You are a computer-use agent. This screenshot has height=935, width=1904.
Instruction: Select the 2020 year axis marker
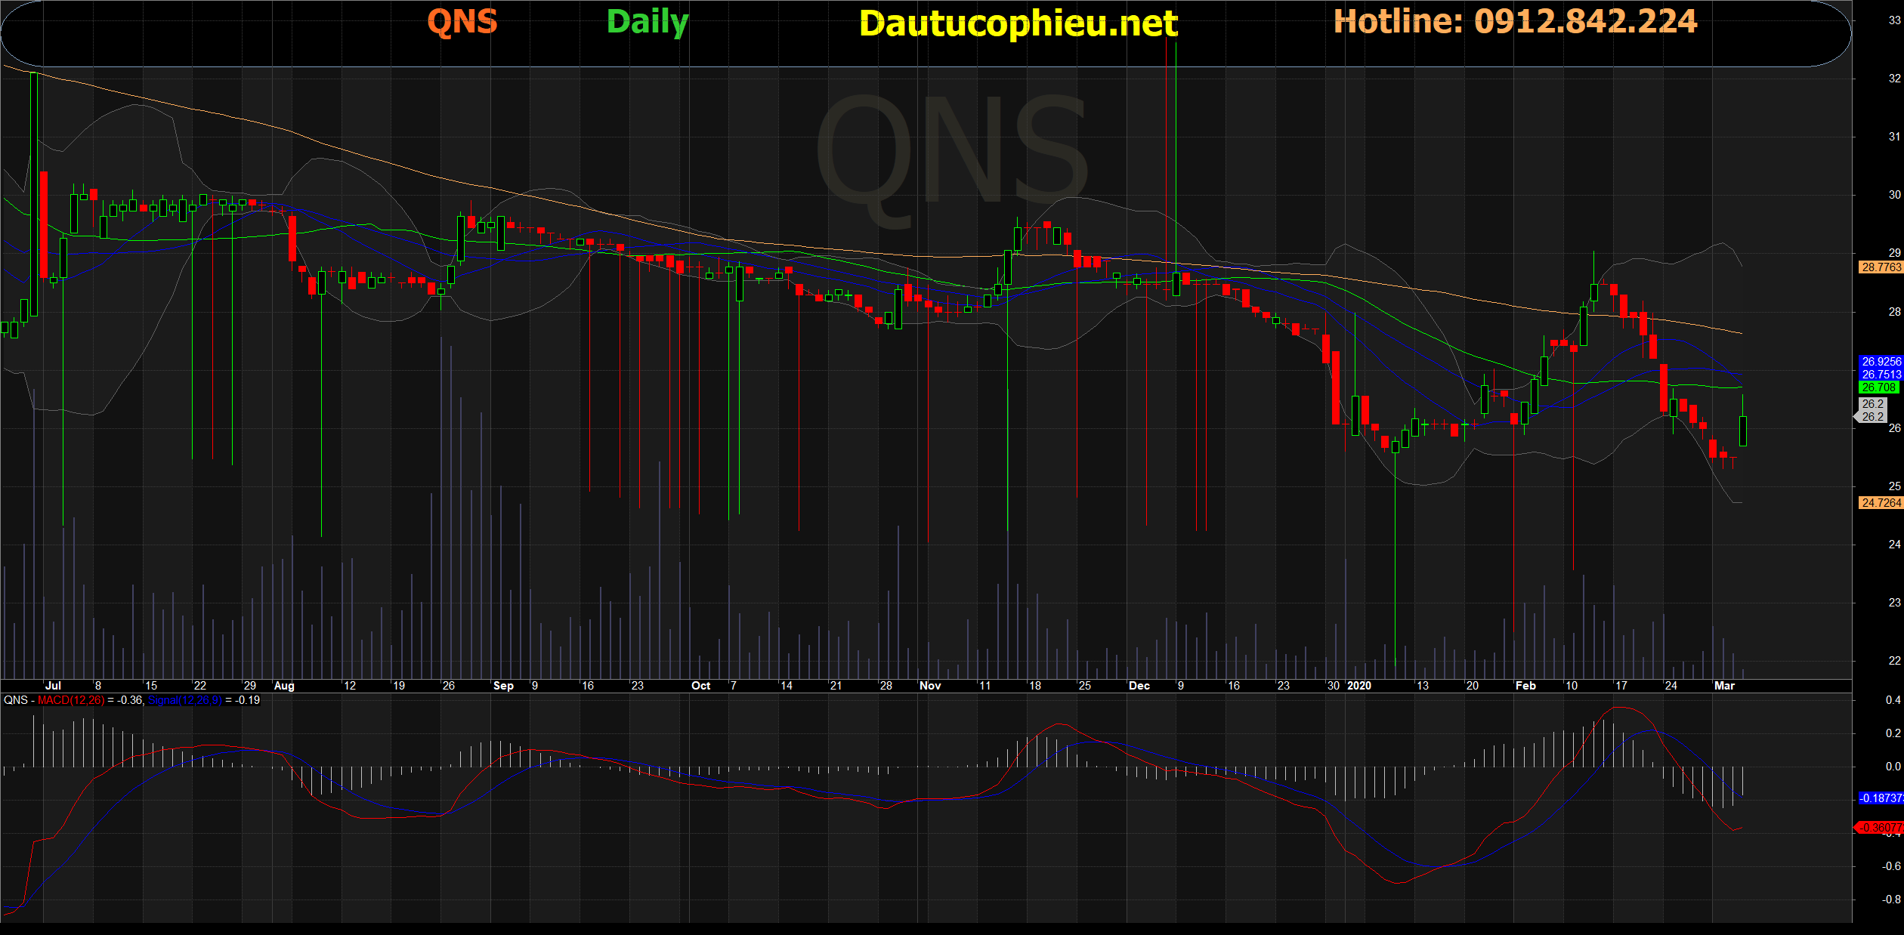tap(1358, 686)
